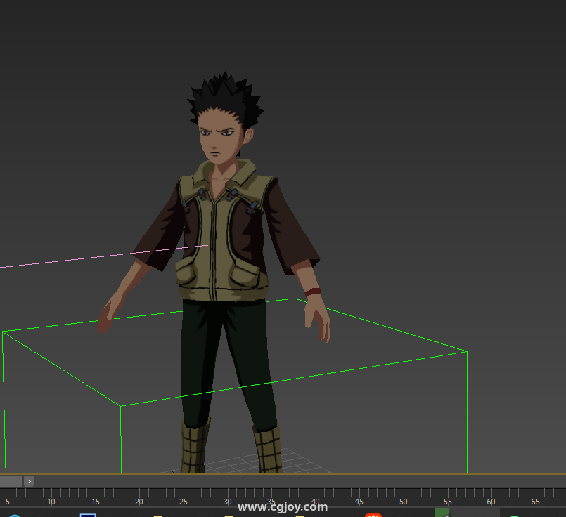Click the character's dark green pants
Viewport: 566px width, 517px height.
[x=225, y=358]
